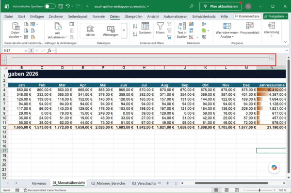Viewport: 291px width, 193px height.
Task: Add a new sheet with plus button
Action: click(x=167, y=183)
